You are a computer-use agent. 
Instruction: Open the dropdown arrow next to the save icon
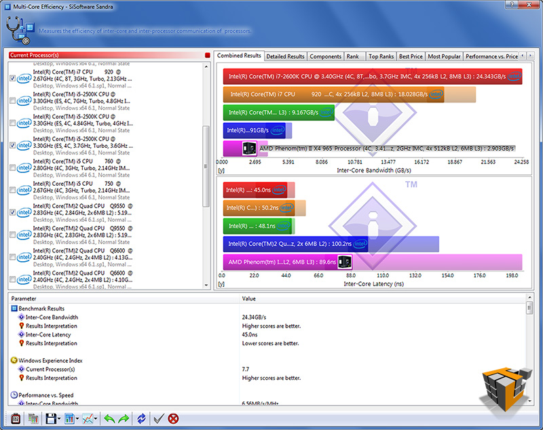point(59,419)
